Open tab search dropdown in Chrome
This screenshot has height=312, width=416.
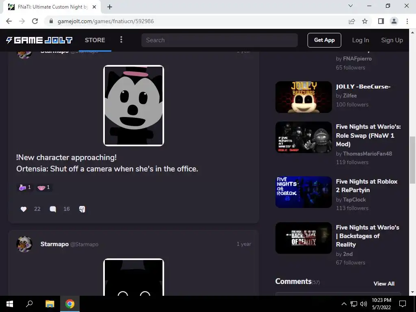pos(351,6)
